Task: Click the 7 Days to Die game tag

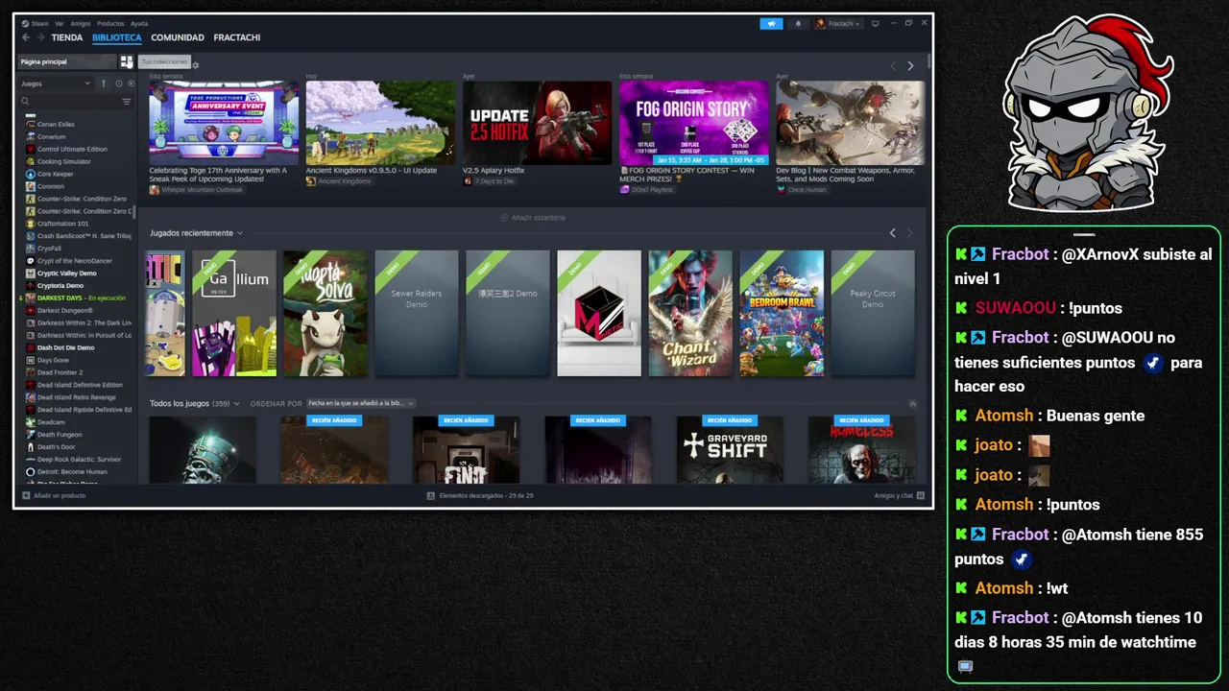Action: 490,181
